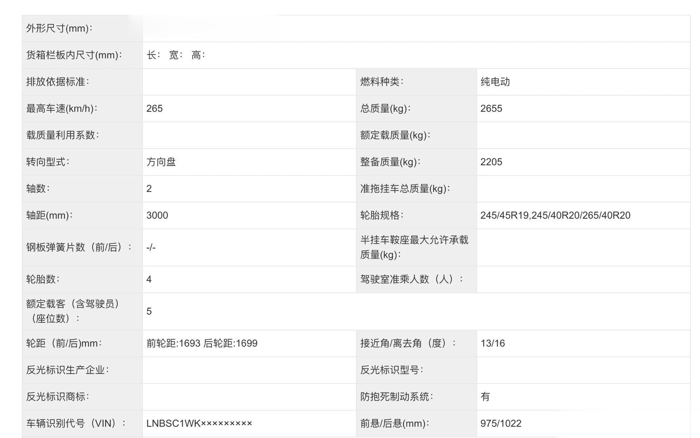700x438 pixels.
Task: Click the 转向型式 label
Action: coord(48,162)
